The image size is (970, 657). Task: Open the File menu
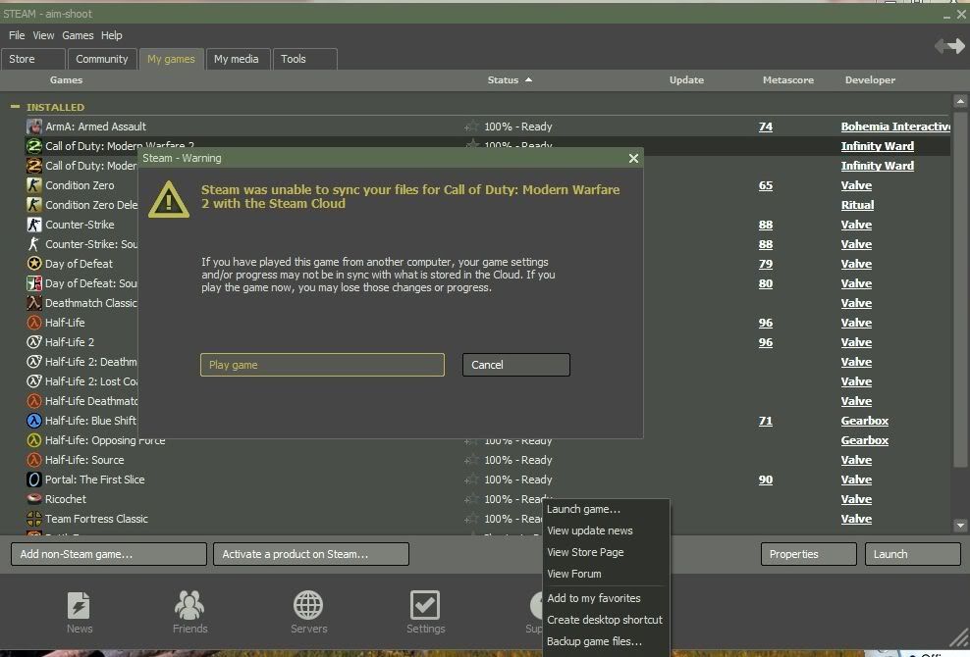click(x=17, y=35)
